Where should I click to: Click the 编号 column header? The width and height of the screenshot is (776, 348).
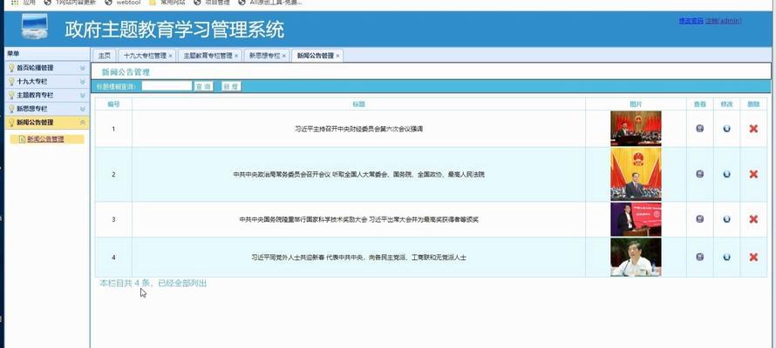click(x=113, y=104)
